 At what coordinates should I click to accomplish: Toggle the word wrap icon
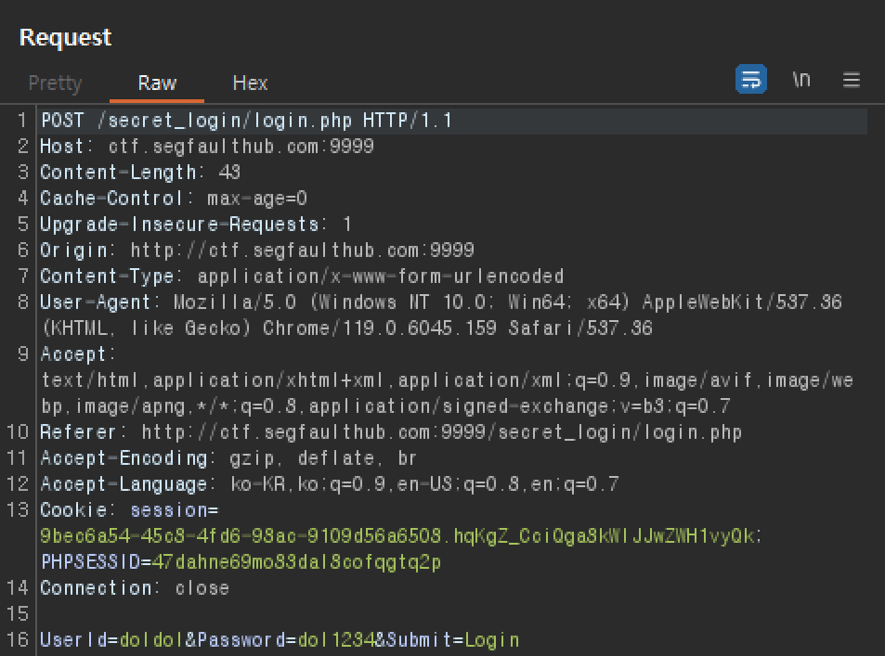click(x=750, y=80)
